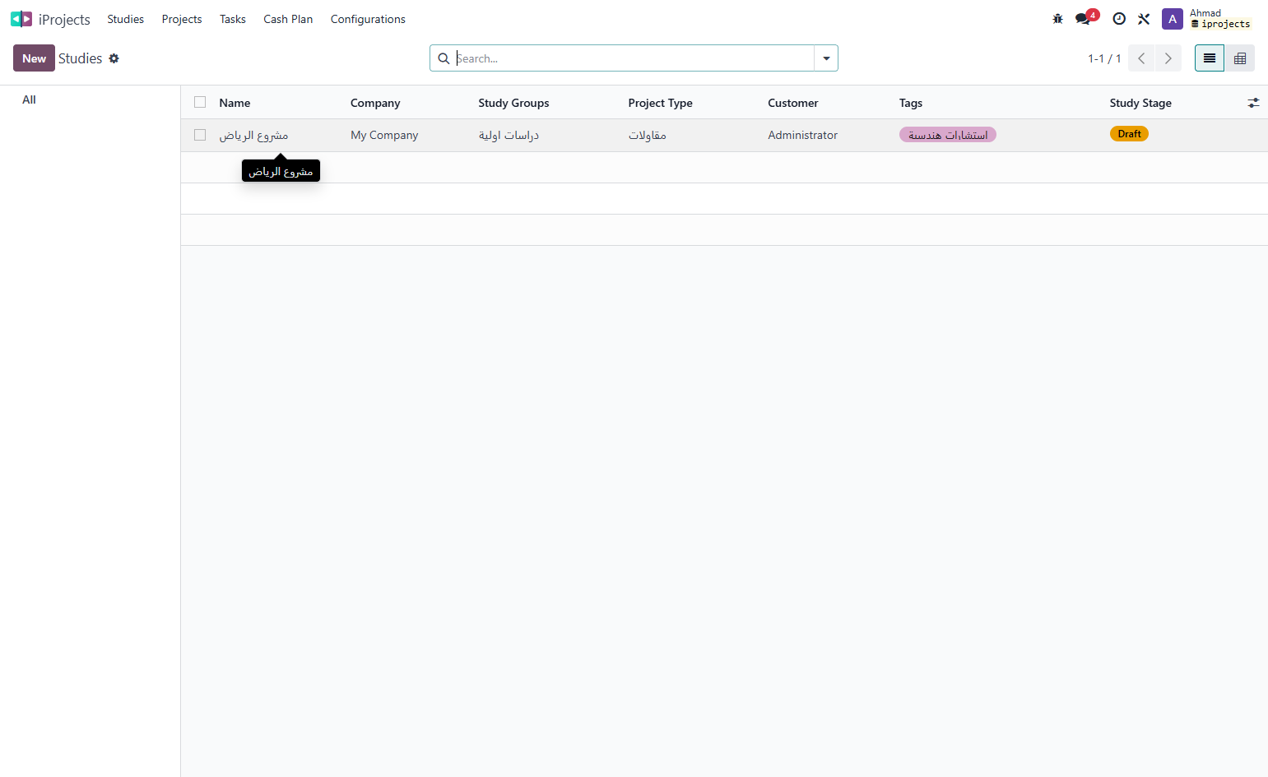This screenshot has width=1268, height=777.
Task: Open the Tasks menu
Action: (x=233, y=19)
